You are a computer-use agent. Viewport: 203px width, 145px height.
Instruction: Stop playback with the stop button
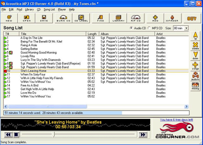[x=16, y=135]
